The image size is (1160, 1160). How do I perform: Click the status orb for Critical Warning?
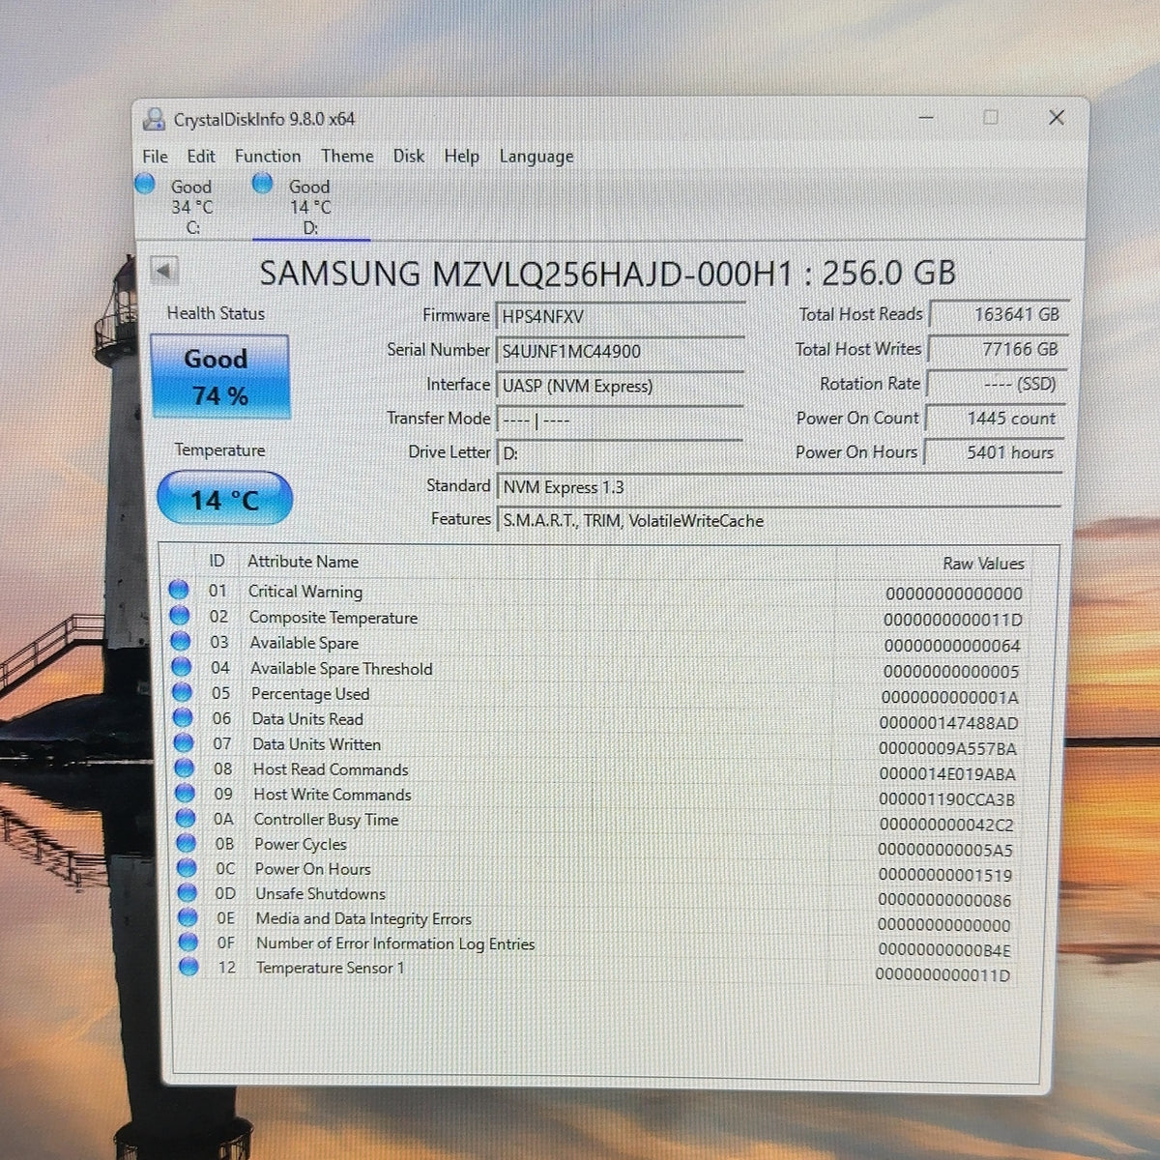(178, 590)
